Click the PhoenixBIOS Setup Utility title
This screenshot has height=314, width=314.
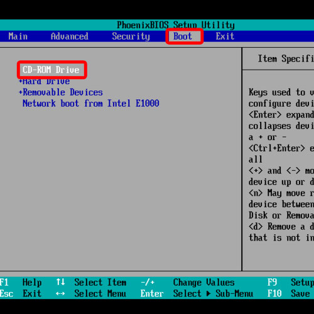pos(176,25)
